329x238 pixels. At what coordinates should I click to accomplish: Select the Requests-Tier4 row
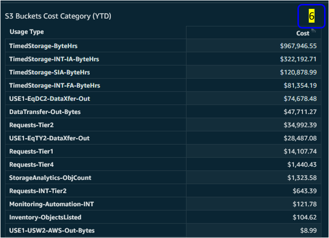163,164
